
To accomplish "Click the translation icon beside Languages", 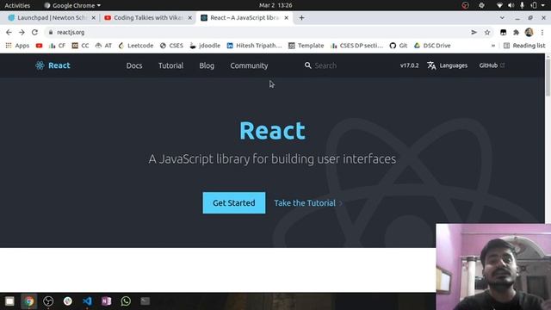I will click(x=431, y=65).
